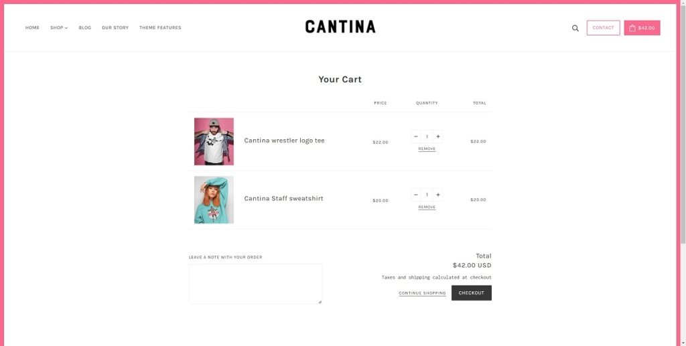Open the Staff sweatshirt product thumbnail
The width and height of the screenshot is (686, 346).
coord(214,199)
